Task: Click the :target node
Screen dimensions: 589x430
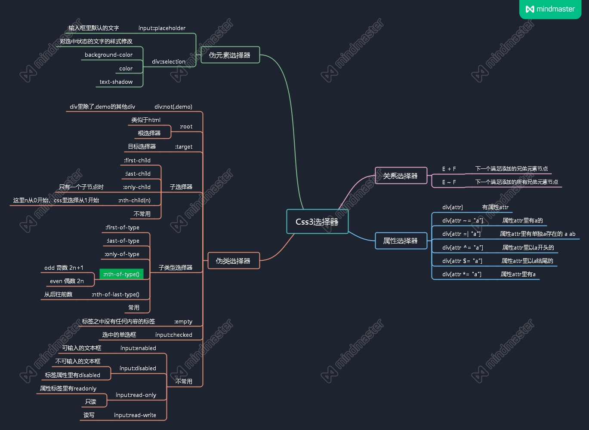Action: point(184,147)
